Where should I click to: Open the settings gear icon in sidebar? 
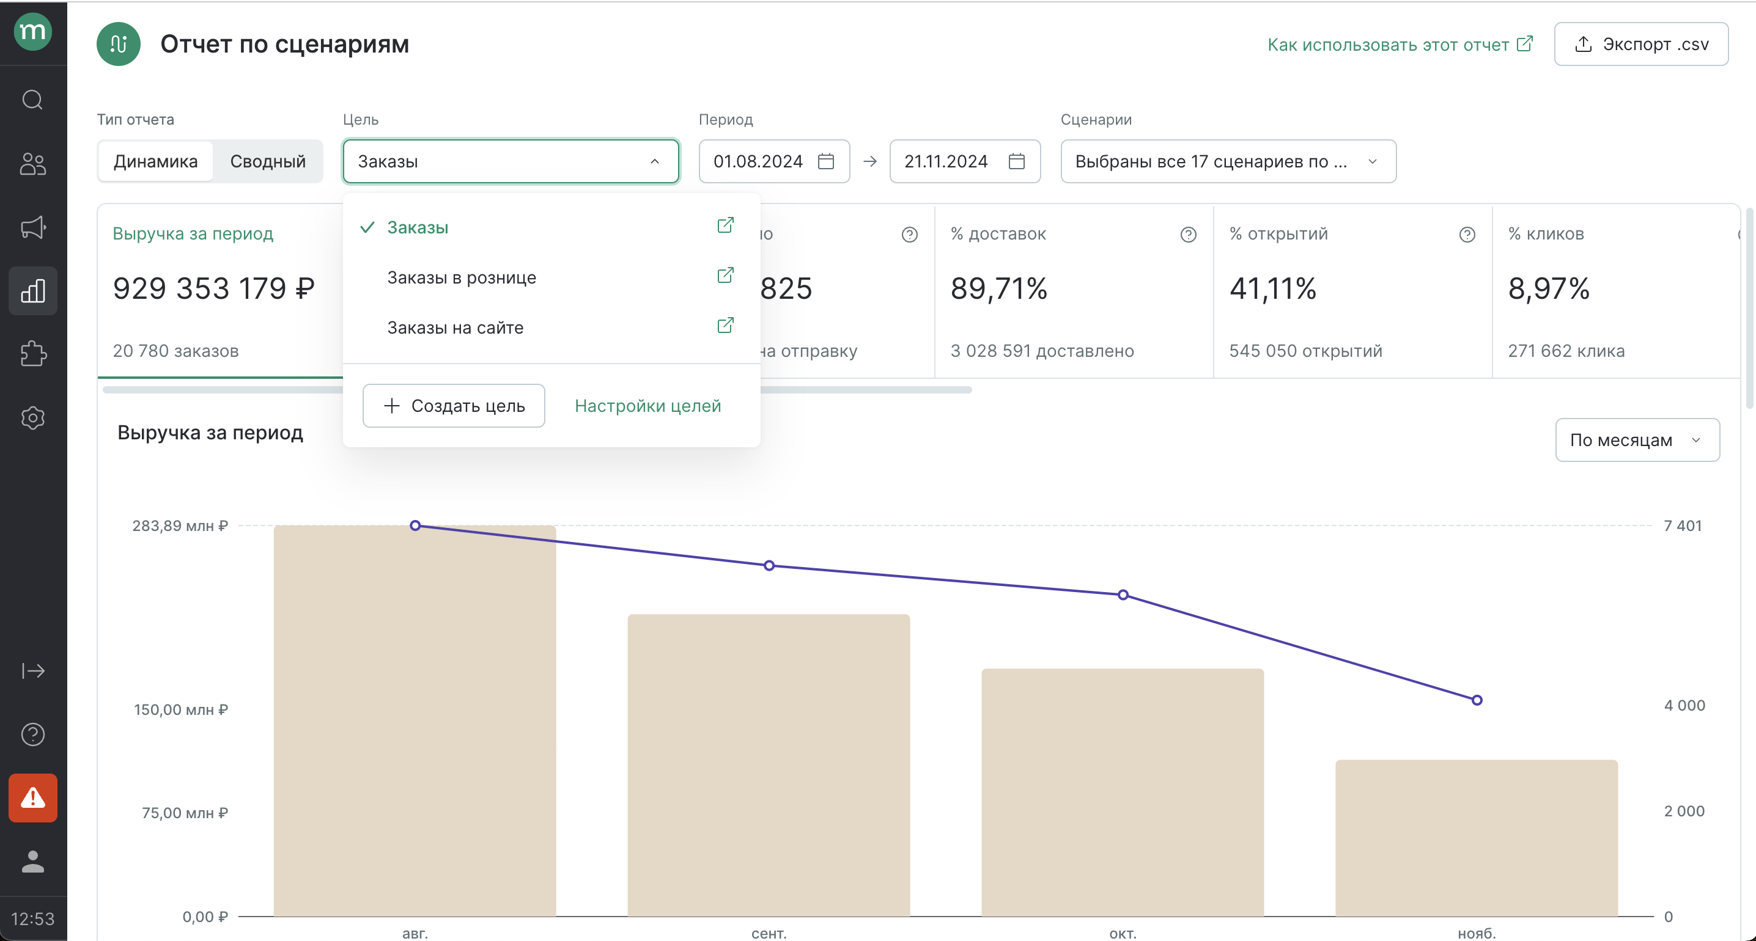(33, 418)
